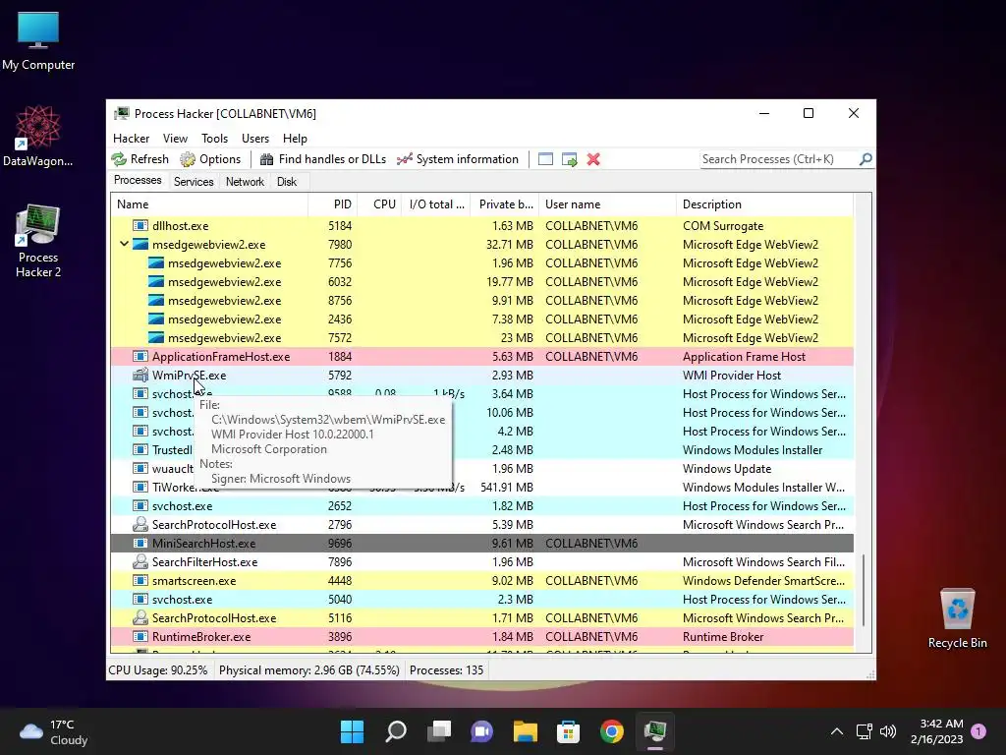Select the MiniSearchHost.exe row
Image resolution: width=1006 pixels, height=755 pixels.
(481, 543)
